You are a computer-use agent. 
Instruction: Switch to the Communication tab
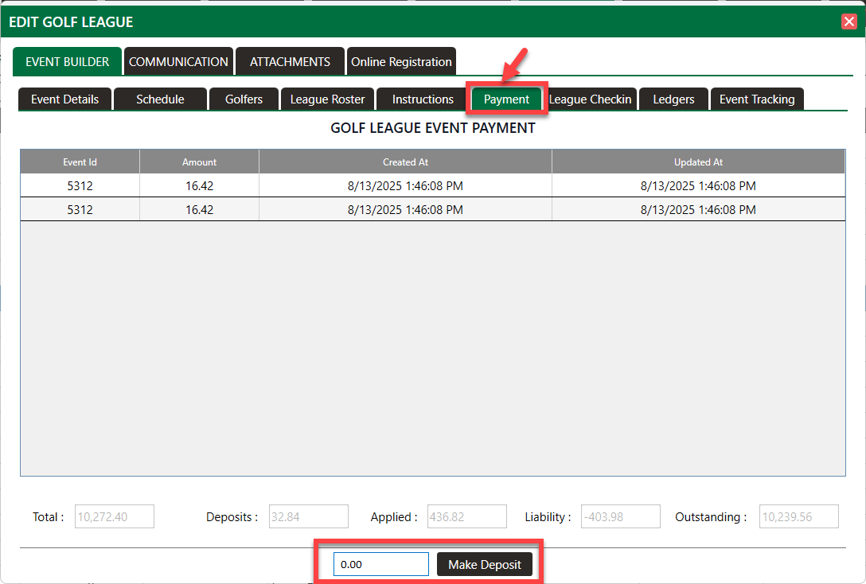tap(178, 61)
